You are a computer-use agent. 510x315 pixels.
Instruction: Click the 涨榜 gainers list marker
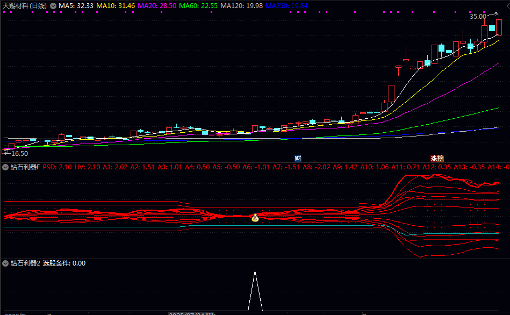tap(437, 158)
